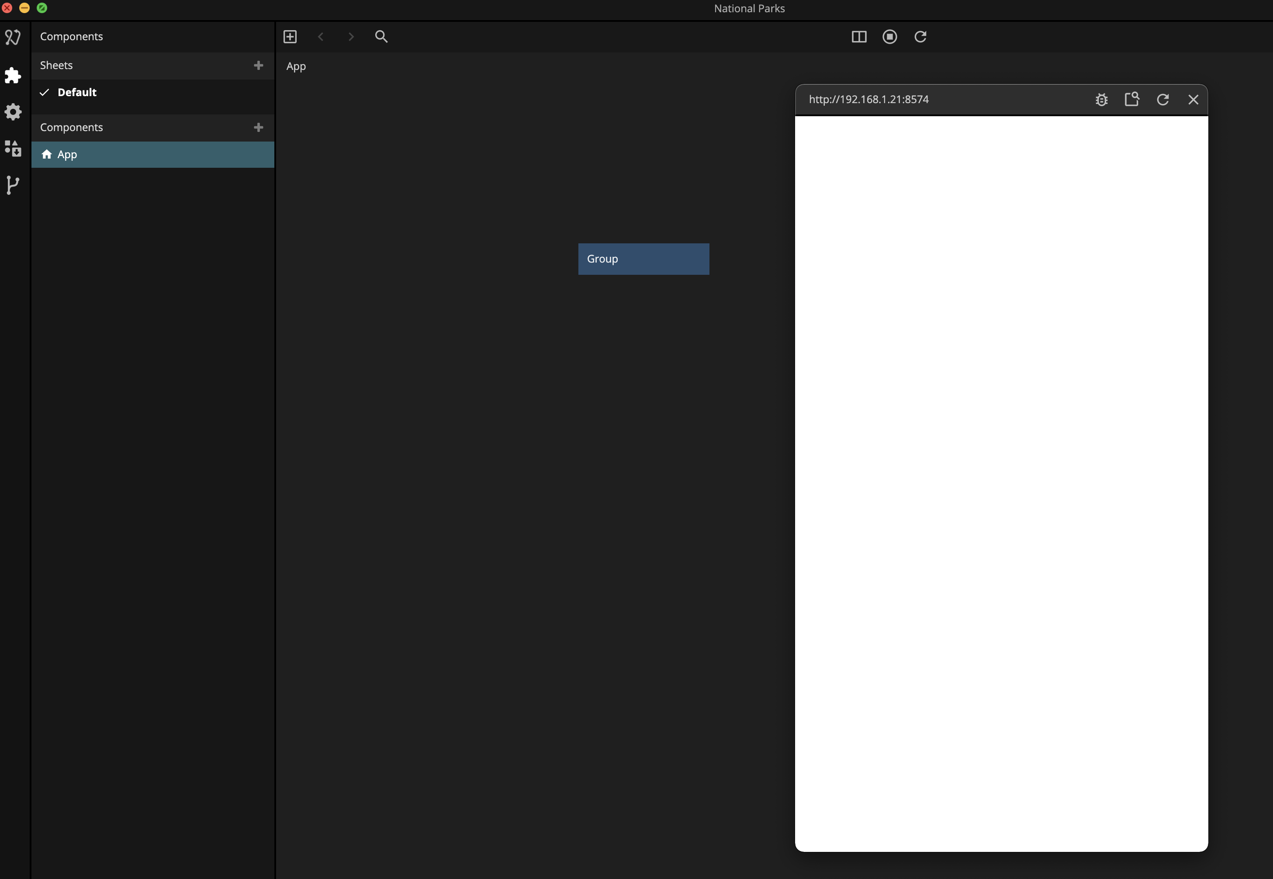Reload the preview viewer

[1163, 100]
